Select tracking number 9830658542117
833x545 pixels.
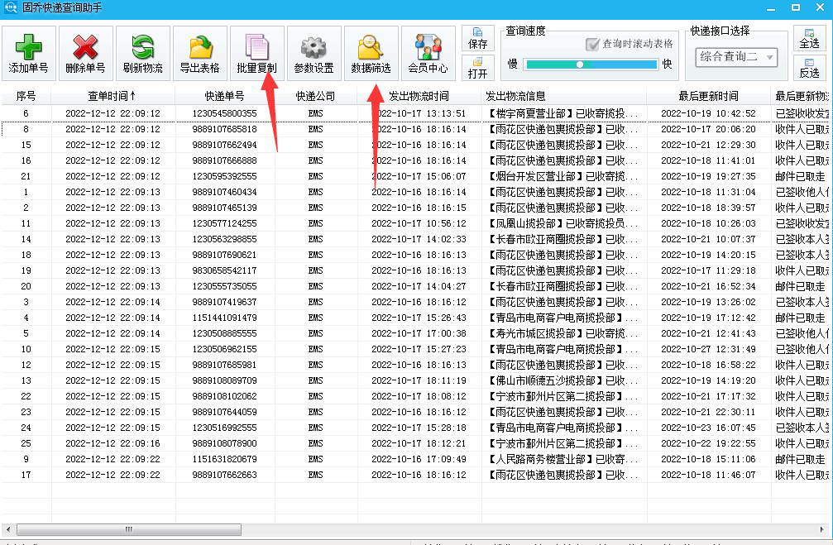pos(225,270)
